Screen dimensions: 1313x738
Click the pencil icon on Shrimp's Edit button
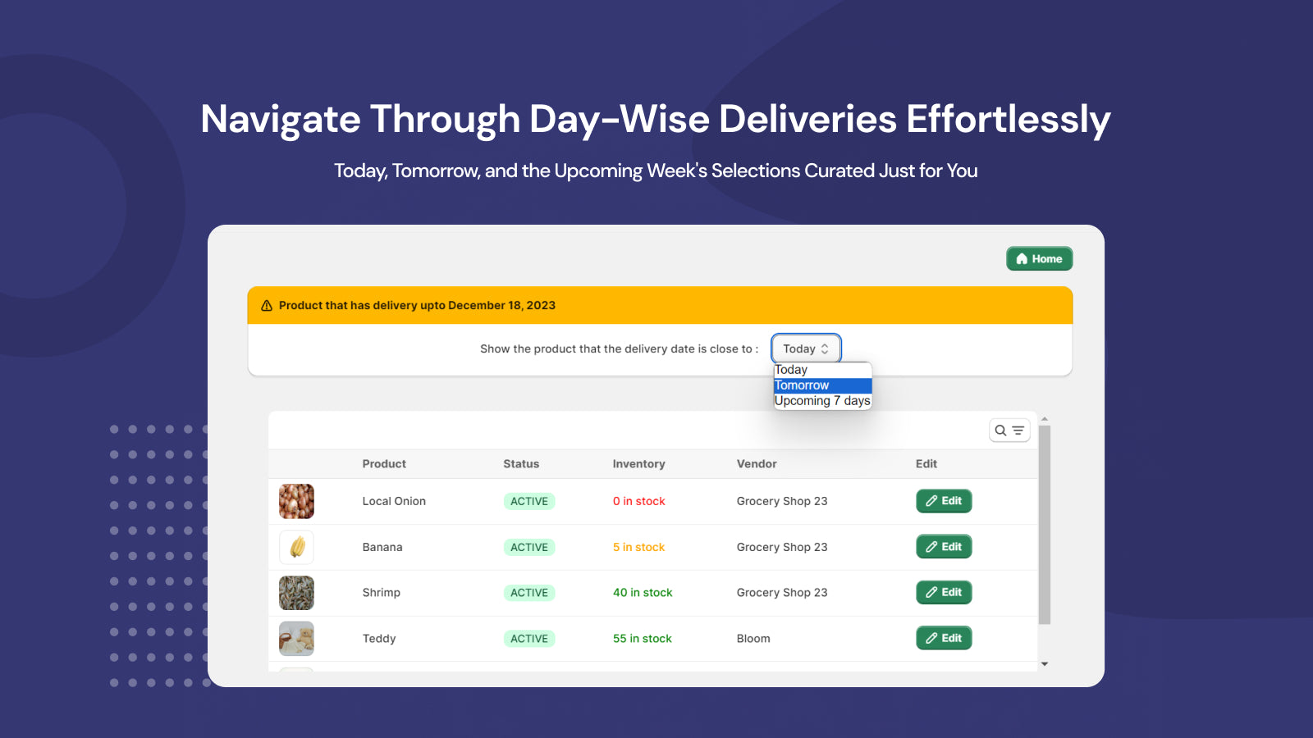click(931, 592)
